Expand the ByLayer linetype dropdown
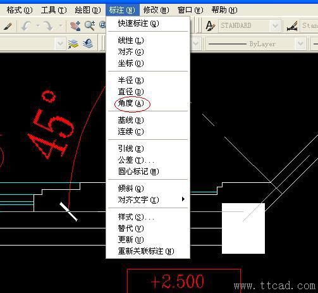 click(300, 44)
